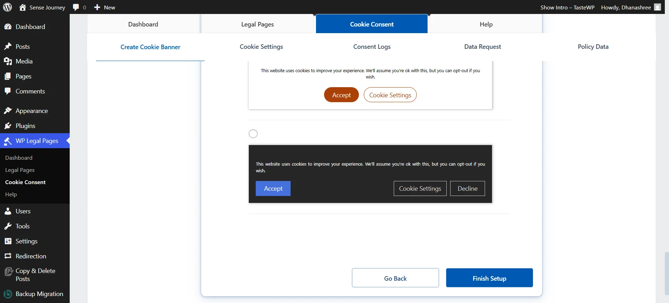
Task: Click the WordPress logo icon
Action: [x=7, y=7]
